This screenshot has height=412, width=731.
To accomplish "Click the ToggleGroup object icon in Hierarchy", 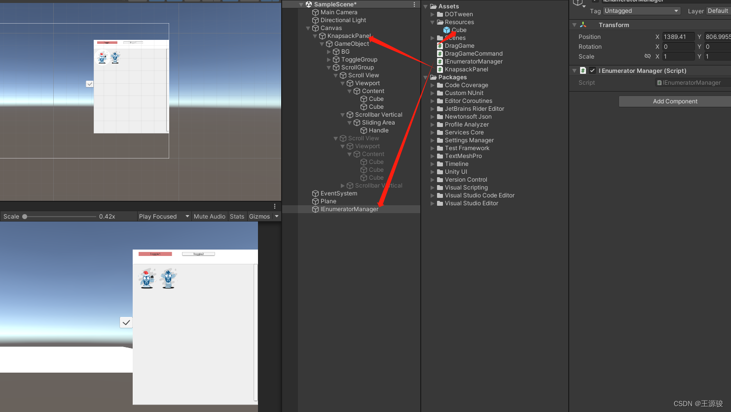I will point(336,60).
